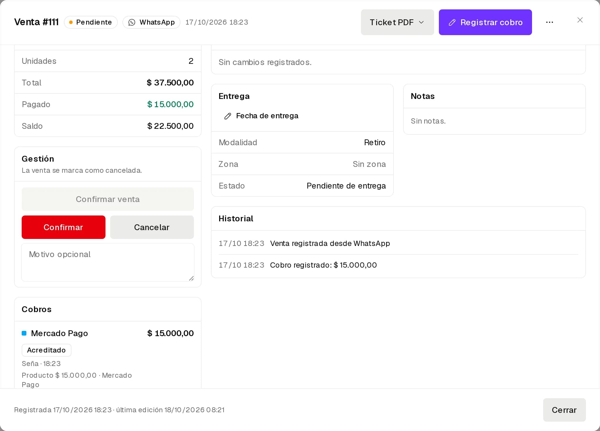Click the Seña · 18:23 payment detail
600x431 pixels.
pos(41,364)
